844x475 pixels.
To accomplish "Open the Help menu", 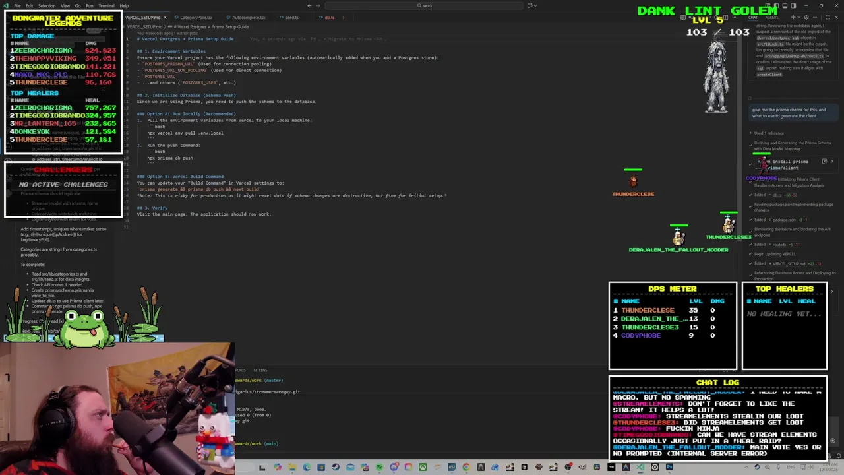I will pyautogui.click(x=124, y=5).
